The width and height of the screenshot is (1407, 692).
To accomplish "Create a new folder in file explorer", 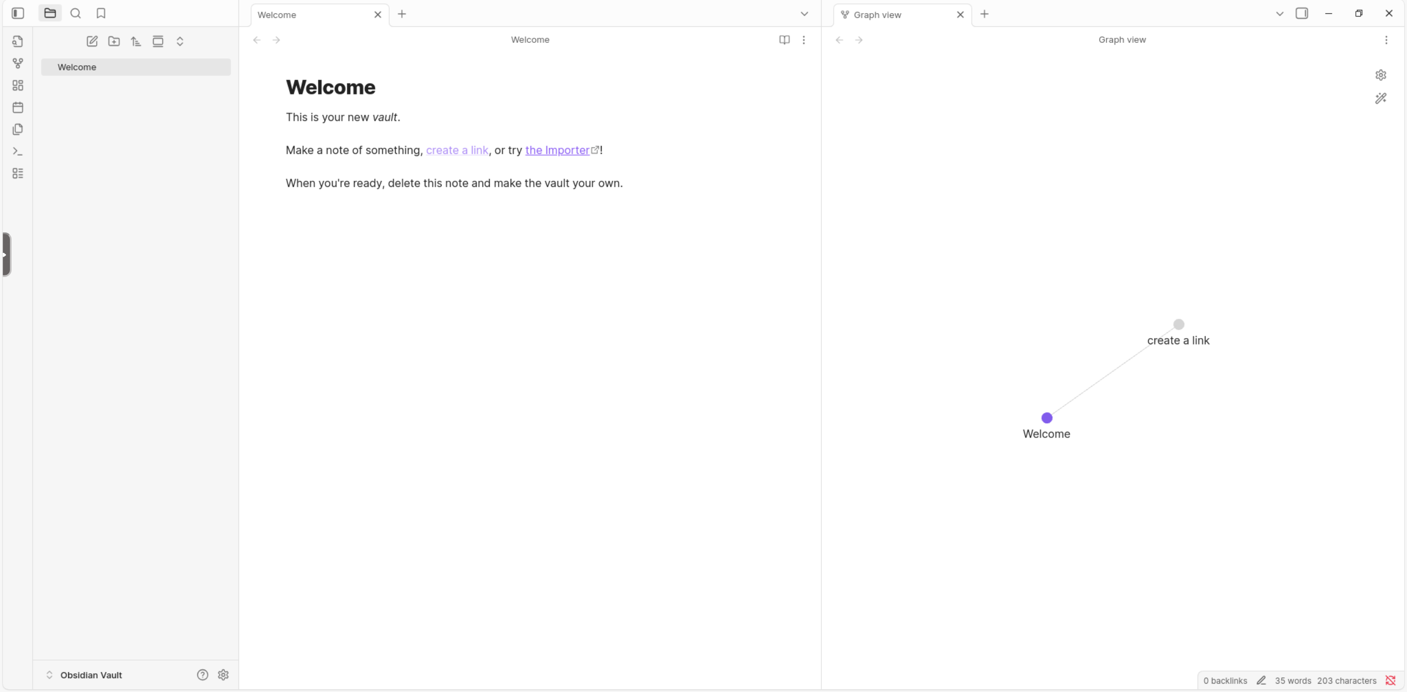I will (114, 41).
